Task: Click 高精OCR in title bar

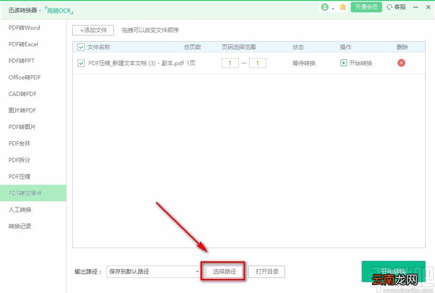Action: click(x=59, y=11)
